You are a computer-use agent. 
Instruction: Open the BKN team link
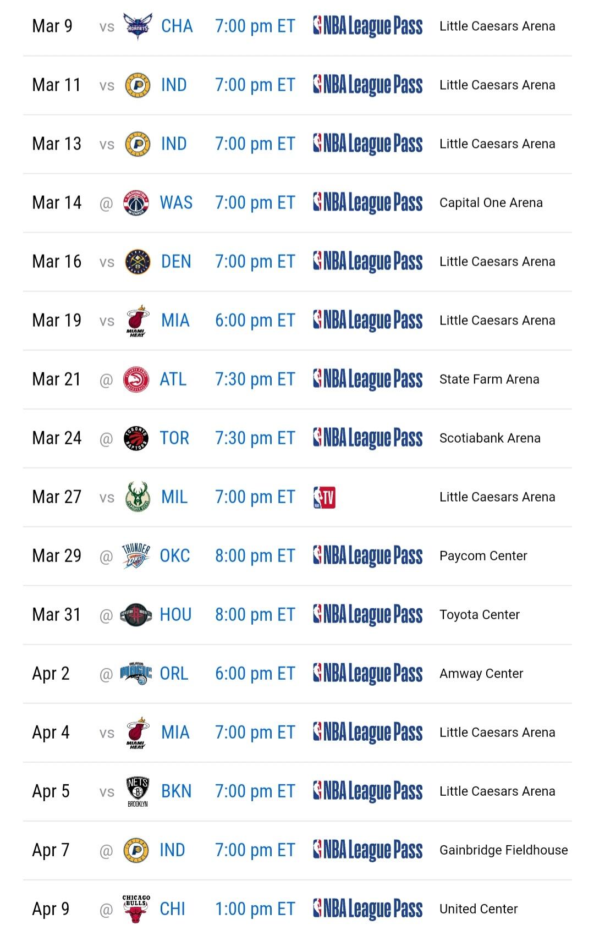pyautogui.click(x=176, y=791)
